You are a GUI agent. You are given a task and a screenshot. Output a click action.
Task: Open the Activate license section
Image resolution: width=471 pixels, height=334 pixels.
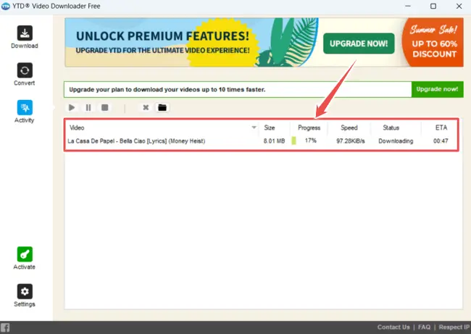(25, 259)
